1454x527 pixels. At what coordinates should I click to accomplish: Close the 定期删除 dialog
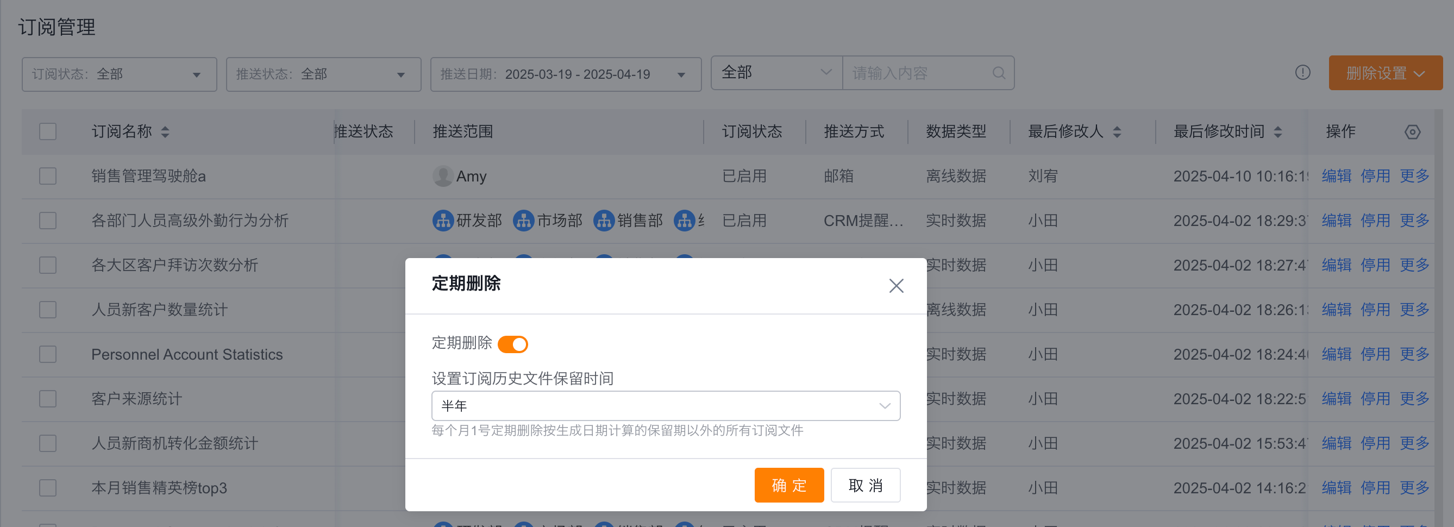(896, 286)
